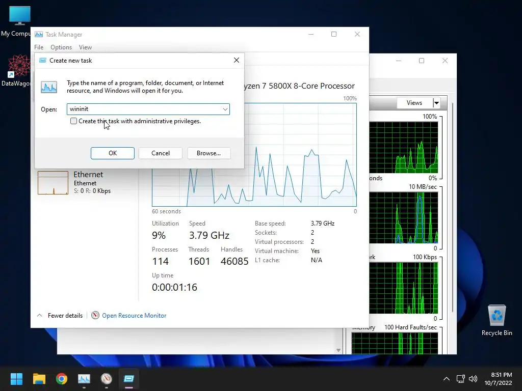Viewport: 522px width, 391px height.
Task: Click the Processes count 114
Action: 160,261
